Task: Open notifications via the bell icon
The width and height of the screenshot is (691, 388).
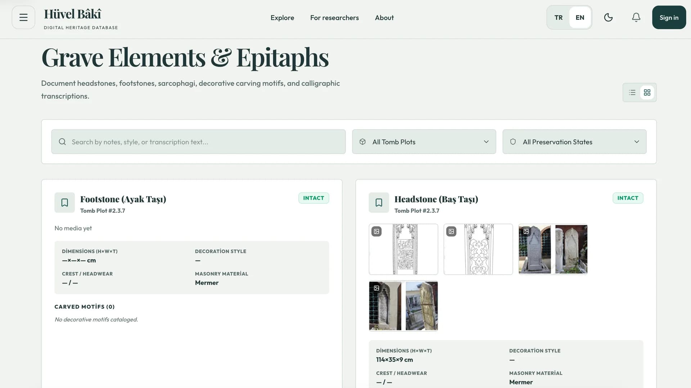Action: [636, 17]
